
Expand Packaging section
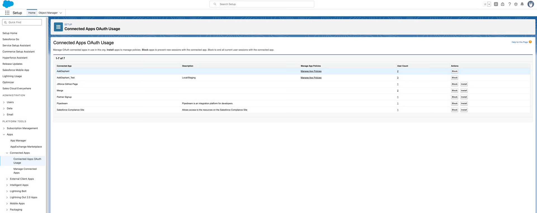[7, 210]
